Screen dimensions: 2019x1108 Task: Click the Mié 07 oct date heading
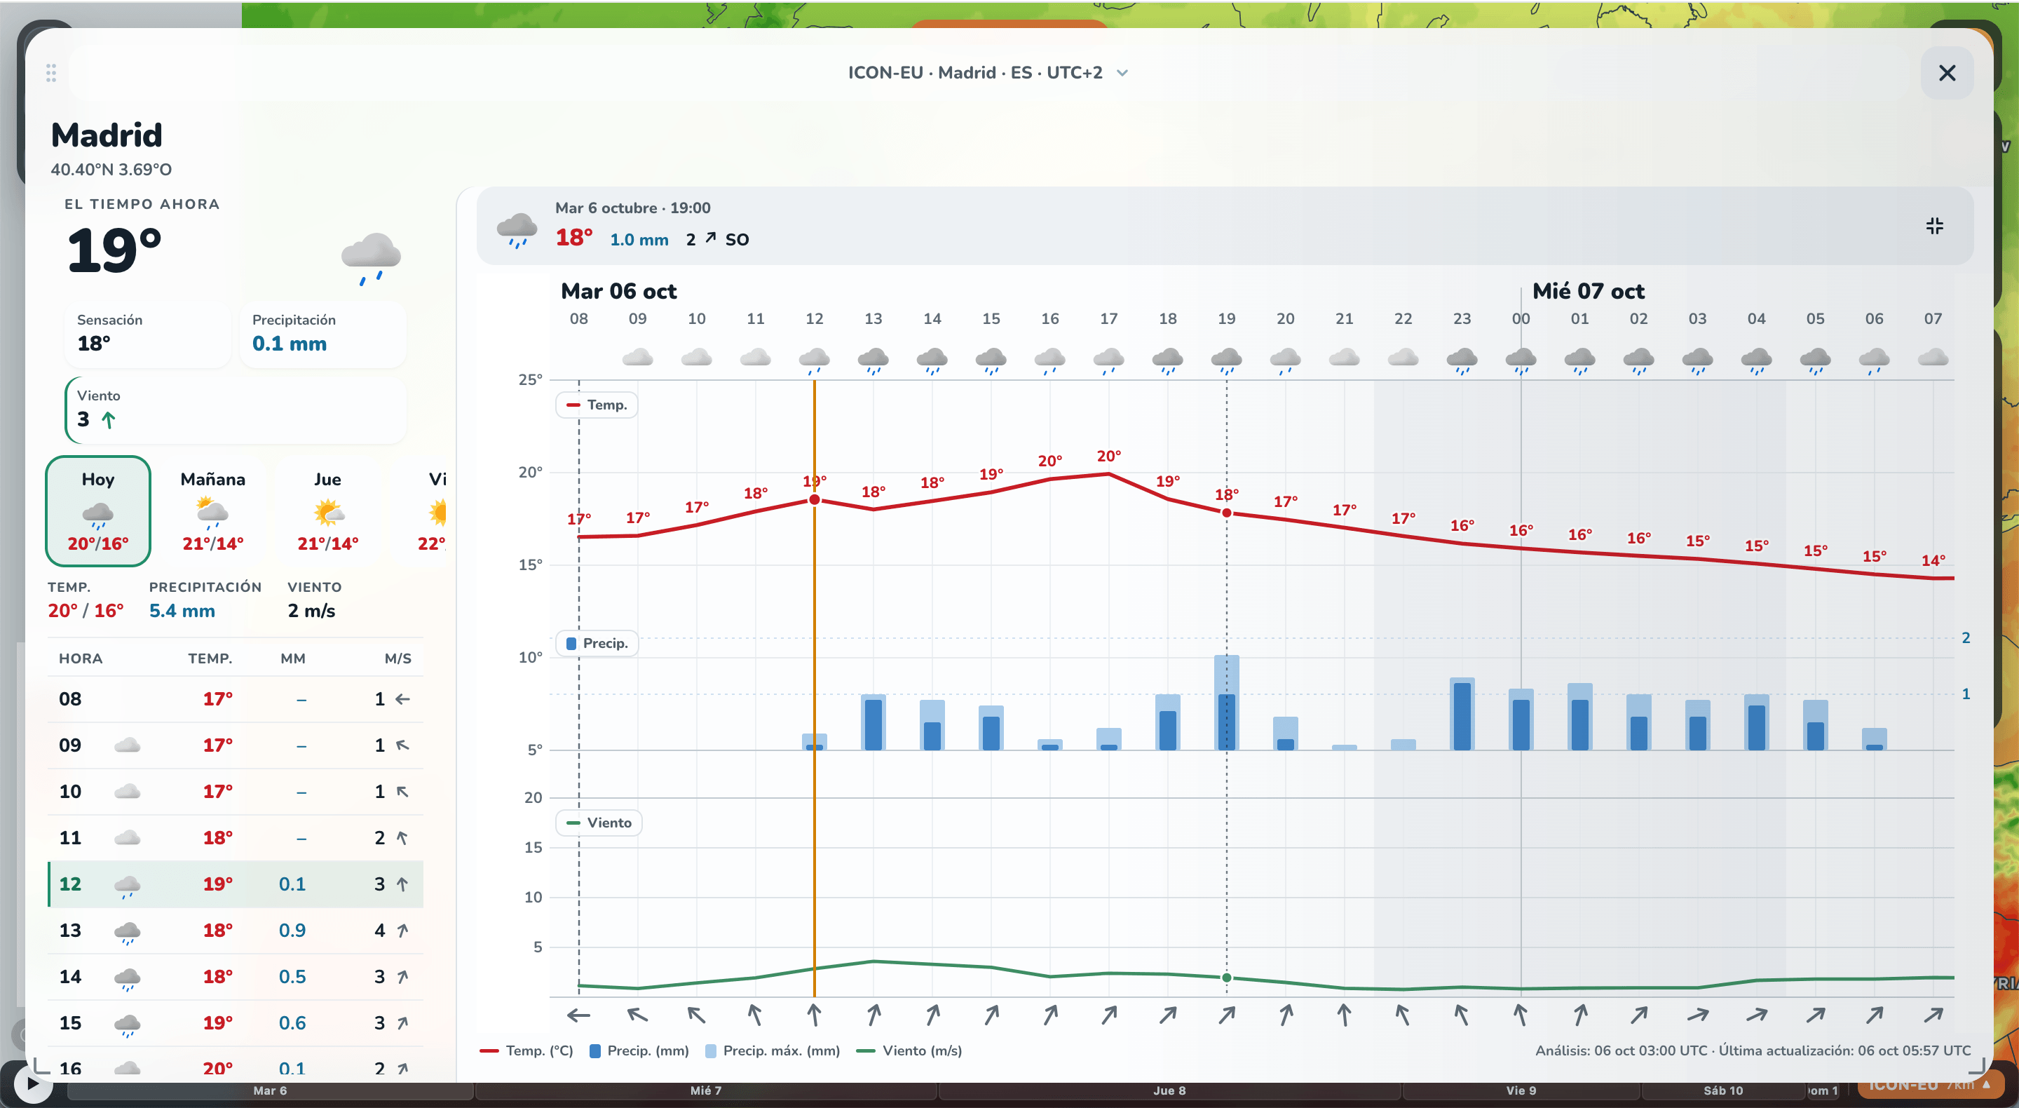click(x=1588, y=291)
